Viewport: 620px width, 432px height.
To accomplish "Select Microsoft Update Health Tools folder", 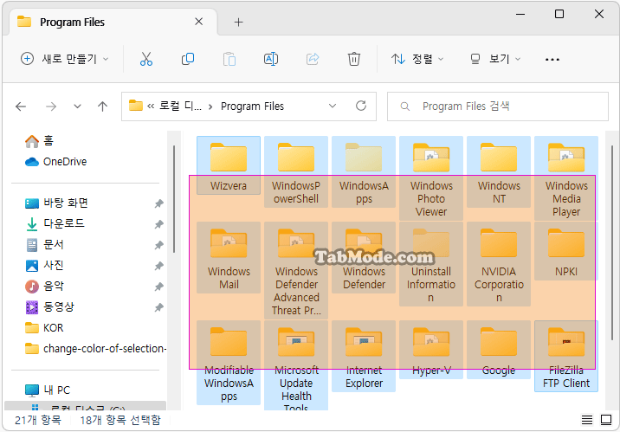I will pyautogui.click(x=296, y=365).
